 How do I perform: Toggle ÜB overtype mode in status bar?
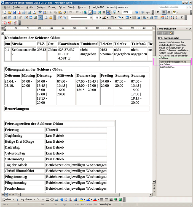(x=95, y=205)
